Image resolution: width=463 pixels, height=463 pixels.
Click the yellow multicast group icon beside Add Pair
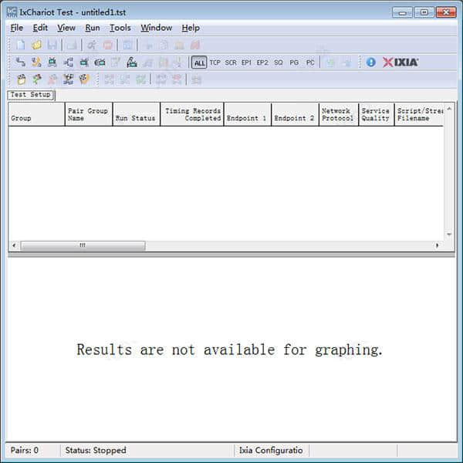click(36, 63)
